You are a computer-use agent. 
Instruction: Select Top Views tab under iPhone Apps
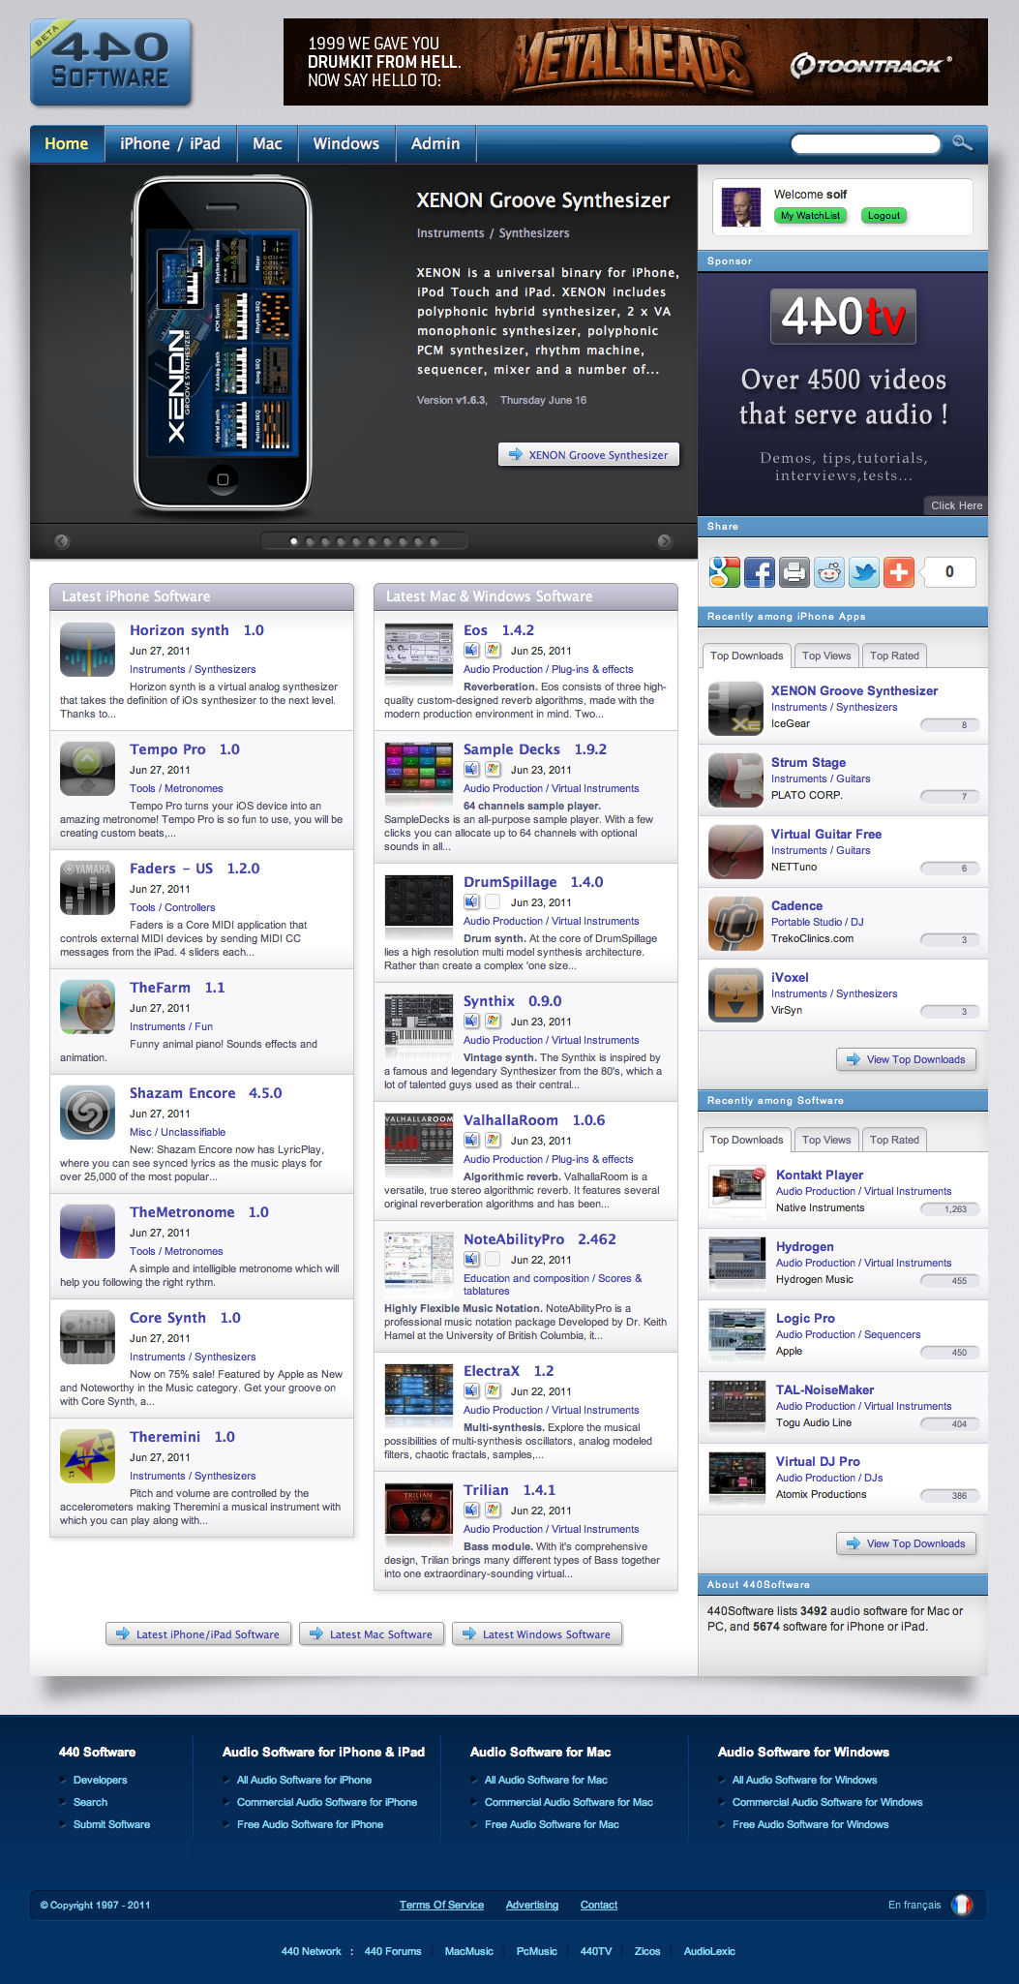[x=826, y=656]
